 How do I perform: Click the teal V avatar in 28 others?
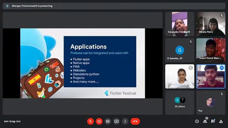click(177, 100)
